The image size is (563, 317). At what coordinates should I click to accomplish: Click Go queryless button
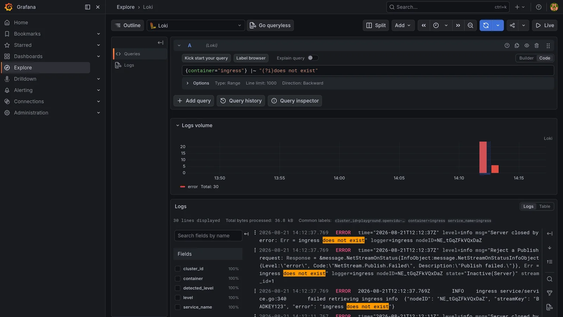pos(270,25)
